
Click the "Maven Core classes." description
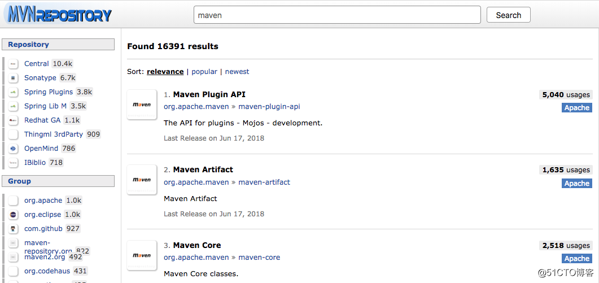201,274
